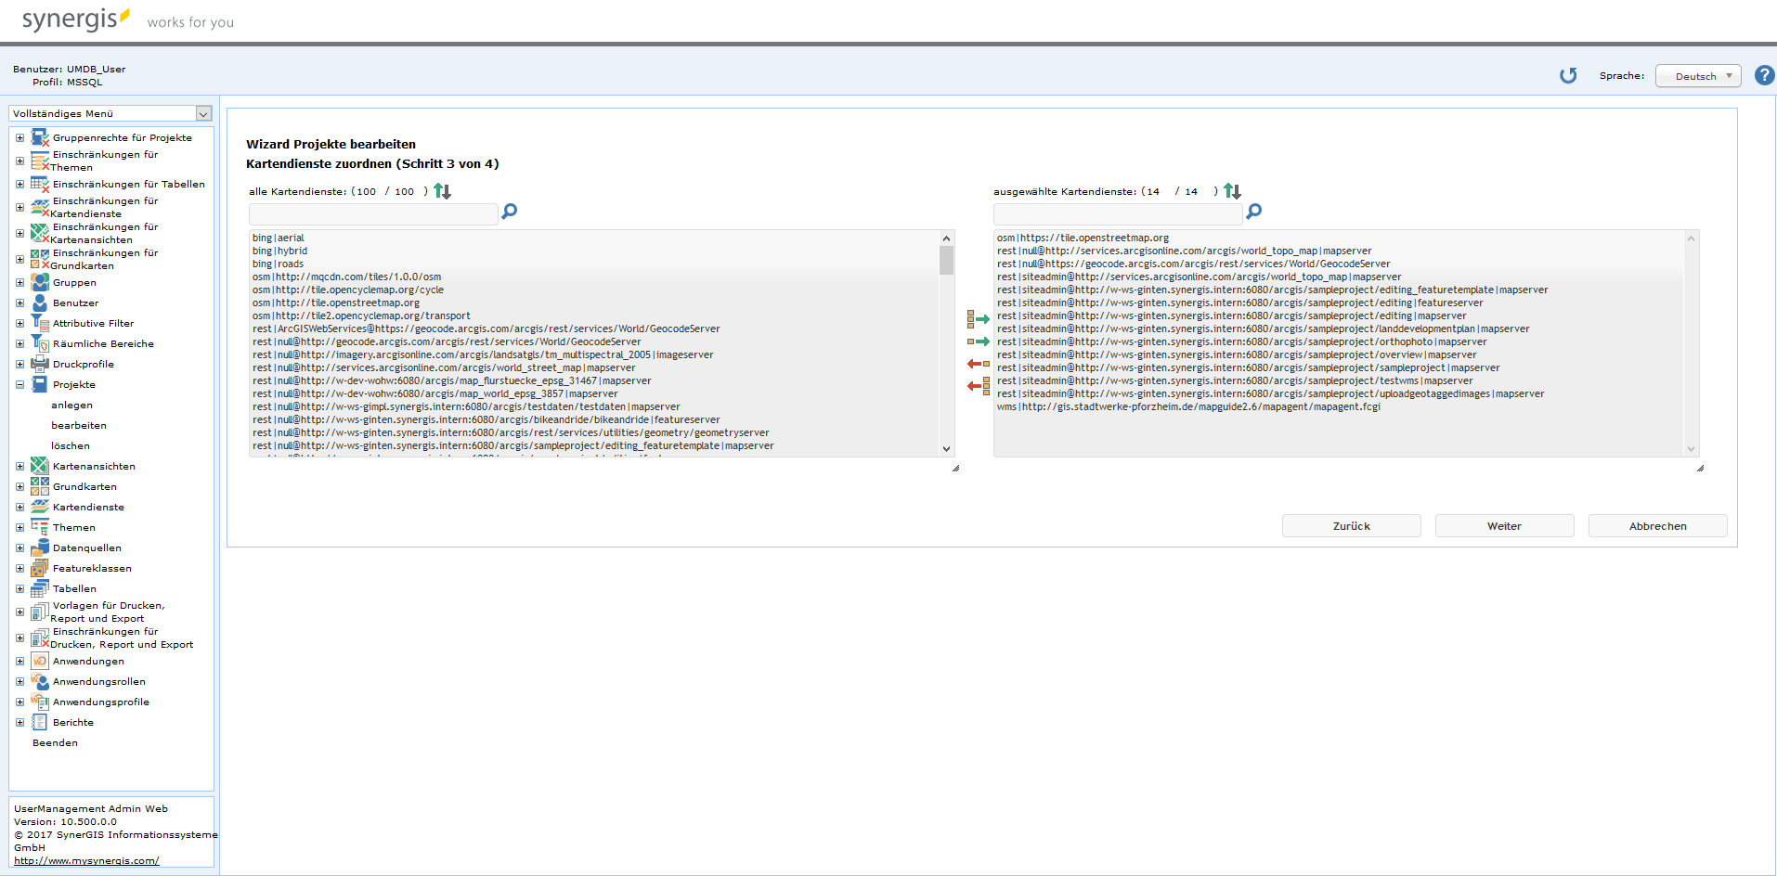Click the add single service green arrow
The image size is (1777, 876).
tap(979, 341)
